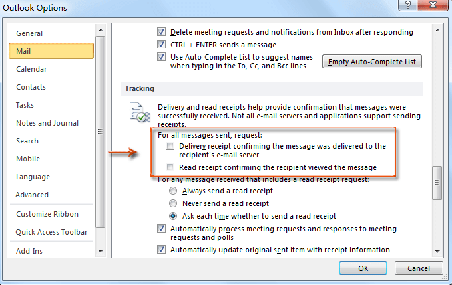Select Ask each time to send receipt

(x=173, y=216)
